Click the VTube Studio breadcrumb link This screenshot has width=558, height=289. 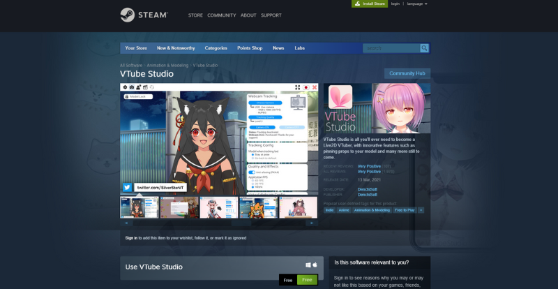click(x=205, y=65)
